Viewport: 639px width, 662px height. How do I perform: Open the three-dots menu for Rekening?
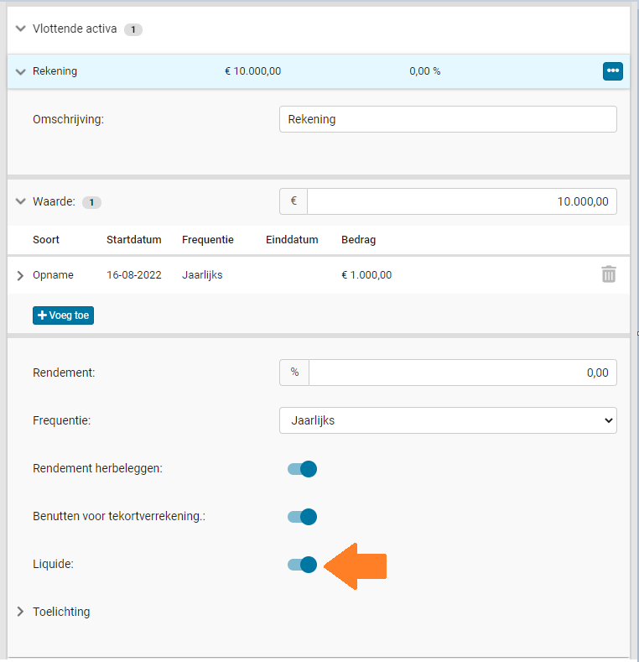(612, 71)
